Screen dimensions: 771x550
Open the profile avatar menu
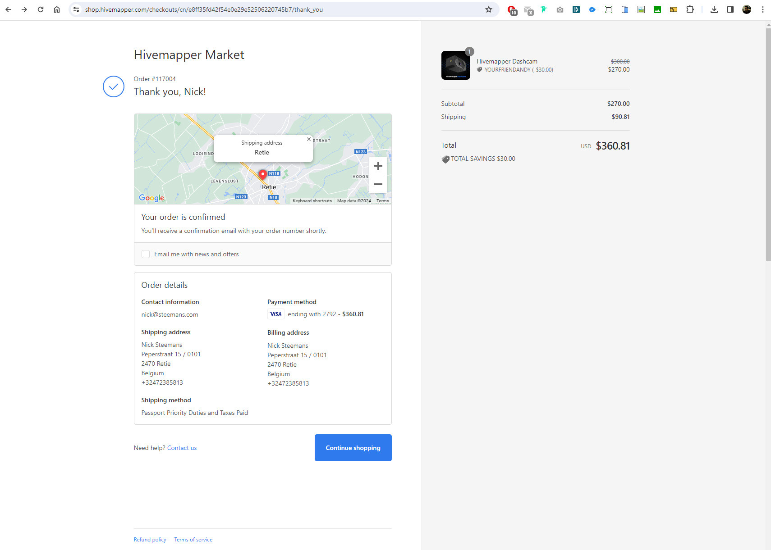[747, 9]
